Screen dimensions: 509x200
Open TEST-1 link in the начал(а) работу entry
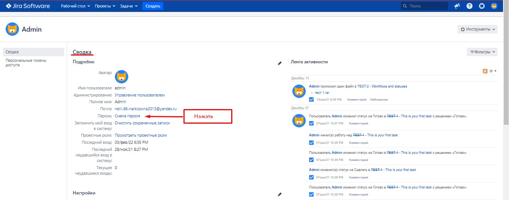pyautogui.click(x=359, y=135)
